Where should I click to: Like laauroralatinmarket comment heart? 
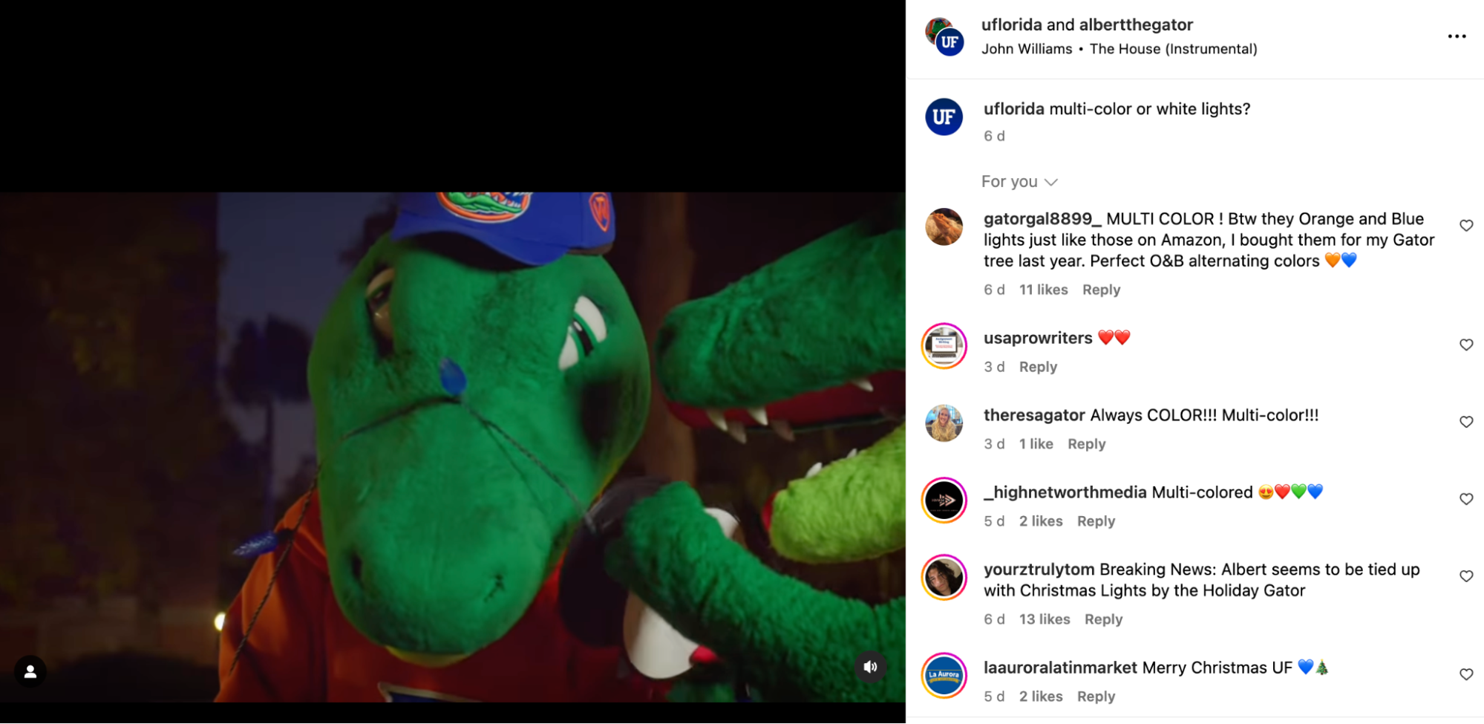pos(1466,674)
